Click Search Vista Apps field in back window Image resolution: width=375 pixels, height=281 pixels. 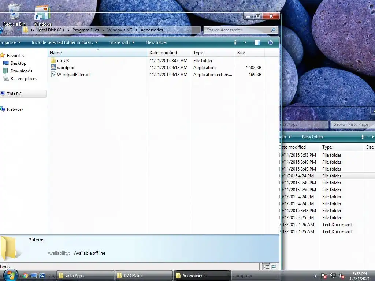pos(353,124)
